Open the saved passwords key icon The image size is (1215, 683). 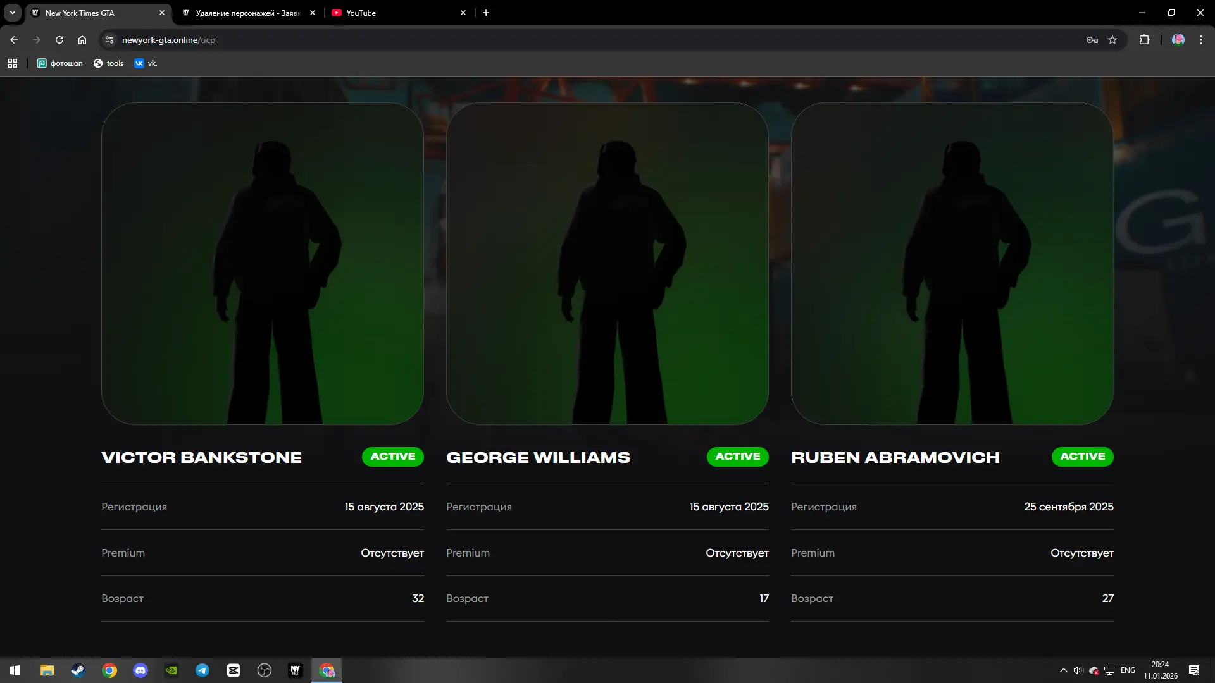(1092, 40)
